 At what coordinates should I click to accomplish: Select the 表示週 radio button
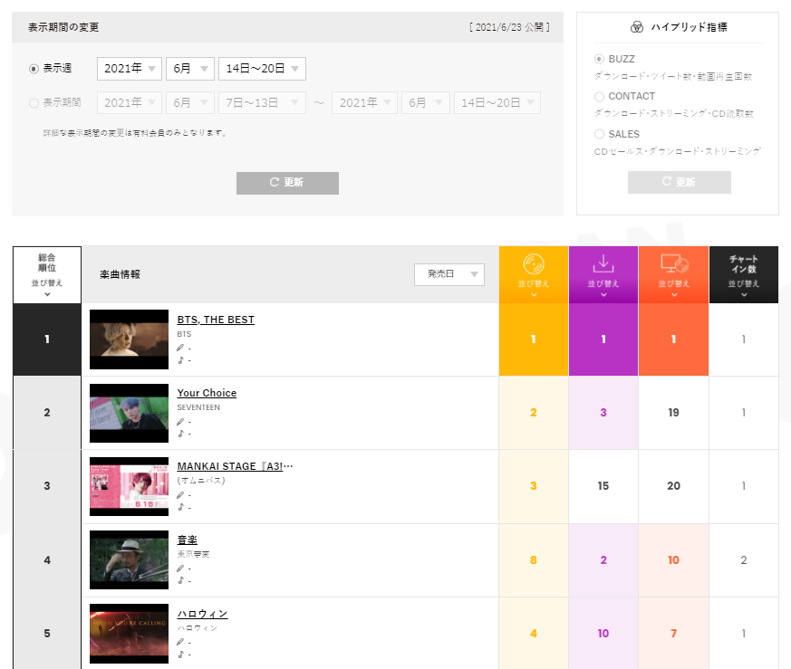(34, 69)
